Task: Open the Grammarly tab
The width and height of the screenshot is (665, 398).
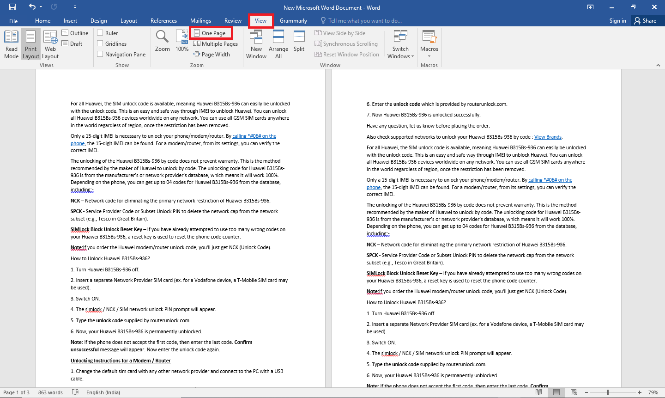Action: click(x=293, y=21)
